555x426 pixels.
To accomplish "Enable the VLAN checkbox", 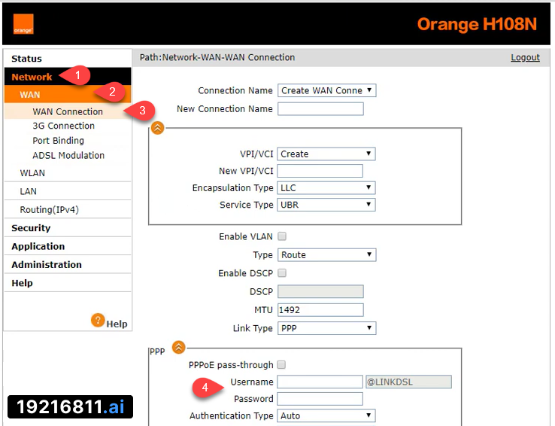I will pyautogui.click(x=282, y=236).
